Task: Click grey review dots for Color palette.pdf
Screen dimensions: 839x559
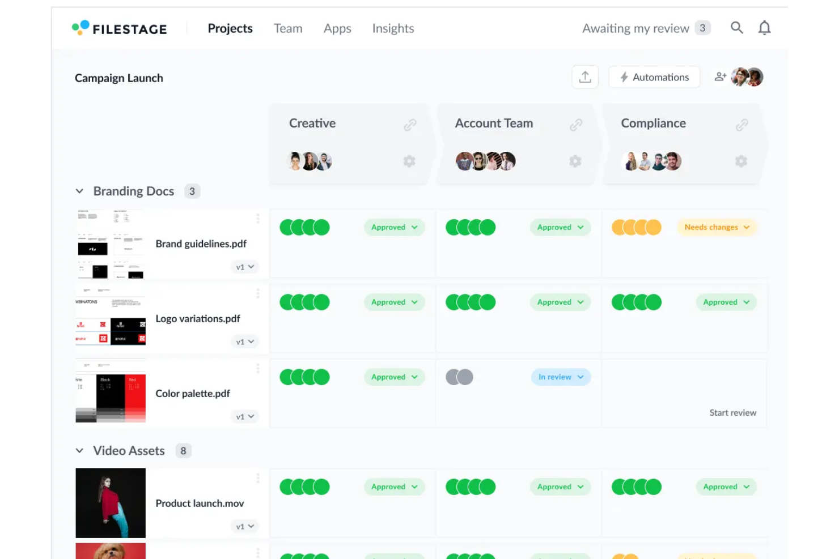Action: tap(459, 377)
